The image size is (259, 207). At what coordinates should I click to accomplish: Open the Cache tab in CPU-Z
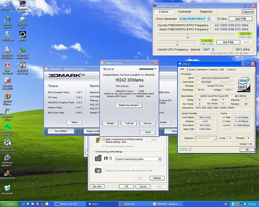[x=192, y=70]
